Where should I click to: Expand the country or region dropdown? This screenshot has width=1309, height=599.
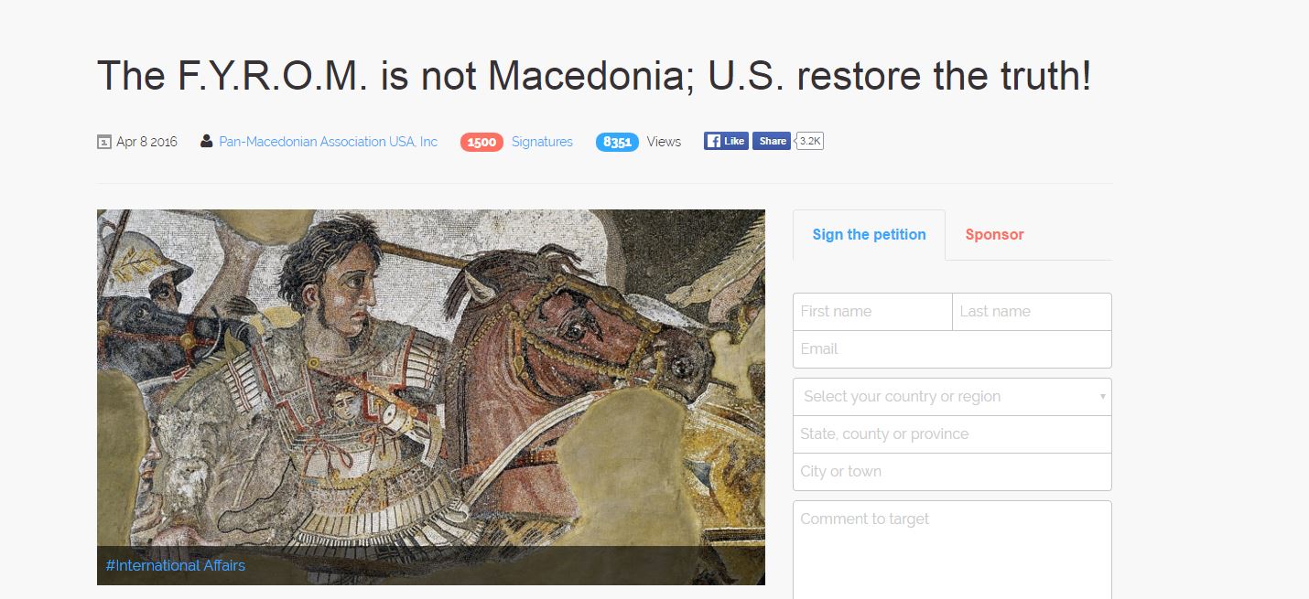[x=952, y=397]
